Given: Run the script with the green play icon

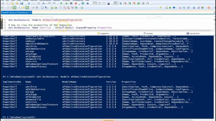Looking at the screenshot, I should pos(61,3).
